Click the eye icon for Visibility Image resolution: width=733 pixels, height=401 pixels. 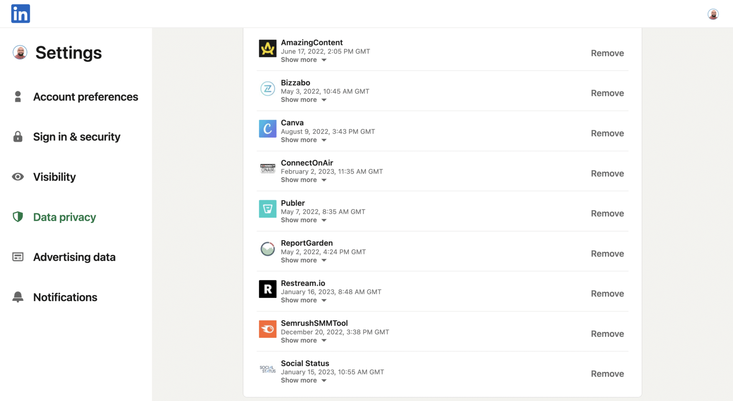18,177
